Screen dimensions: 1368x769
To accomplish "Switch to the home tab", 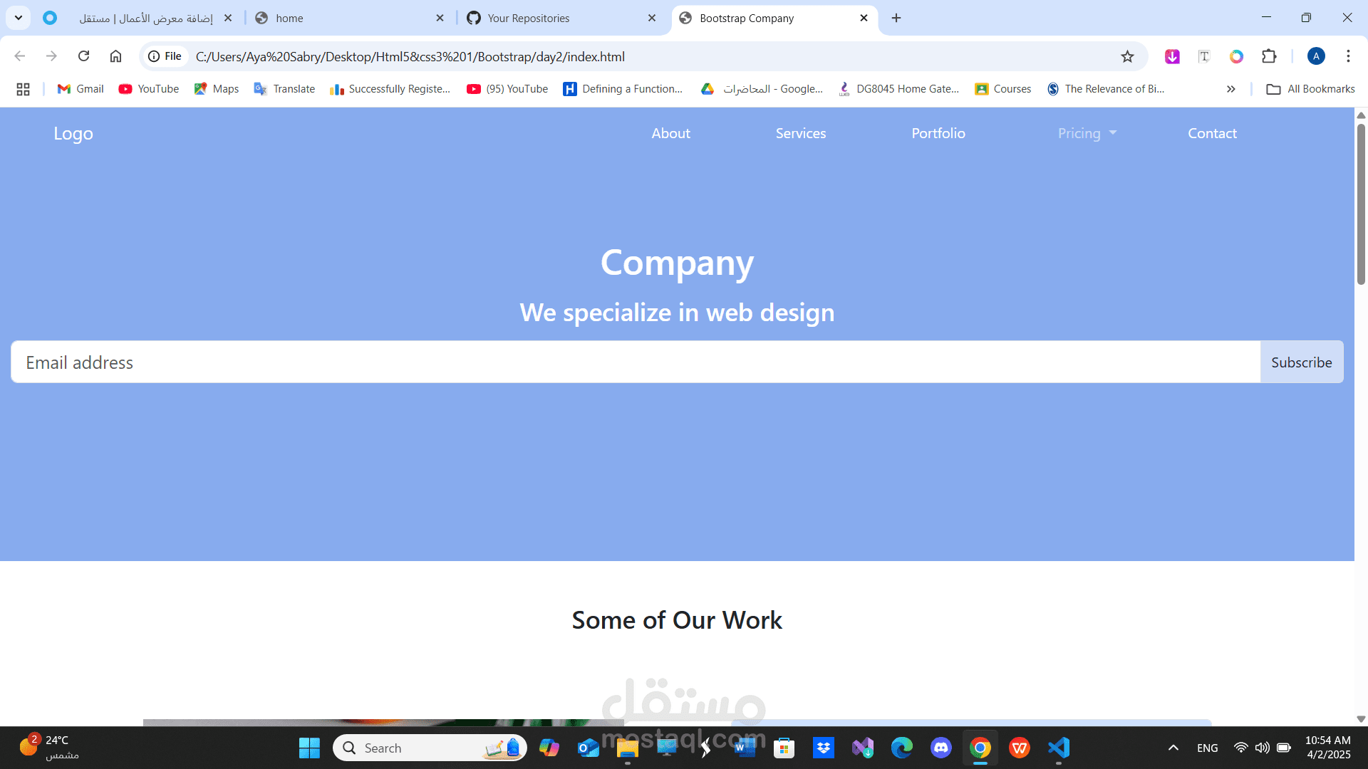I will tap(335, 18).
